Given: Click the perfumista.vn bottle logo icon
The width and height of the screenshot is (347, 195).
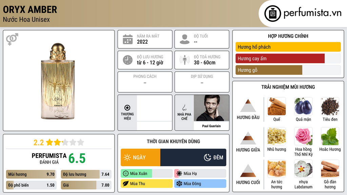Looking at the screenshot, I should [x=273, y=14].
